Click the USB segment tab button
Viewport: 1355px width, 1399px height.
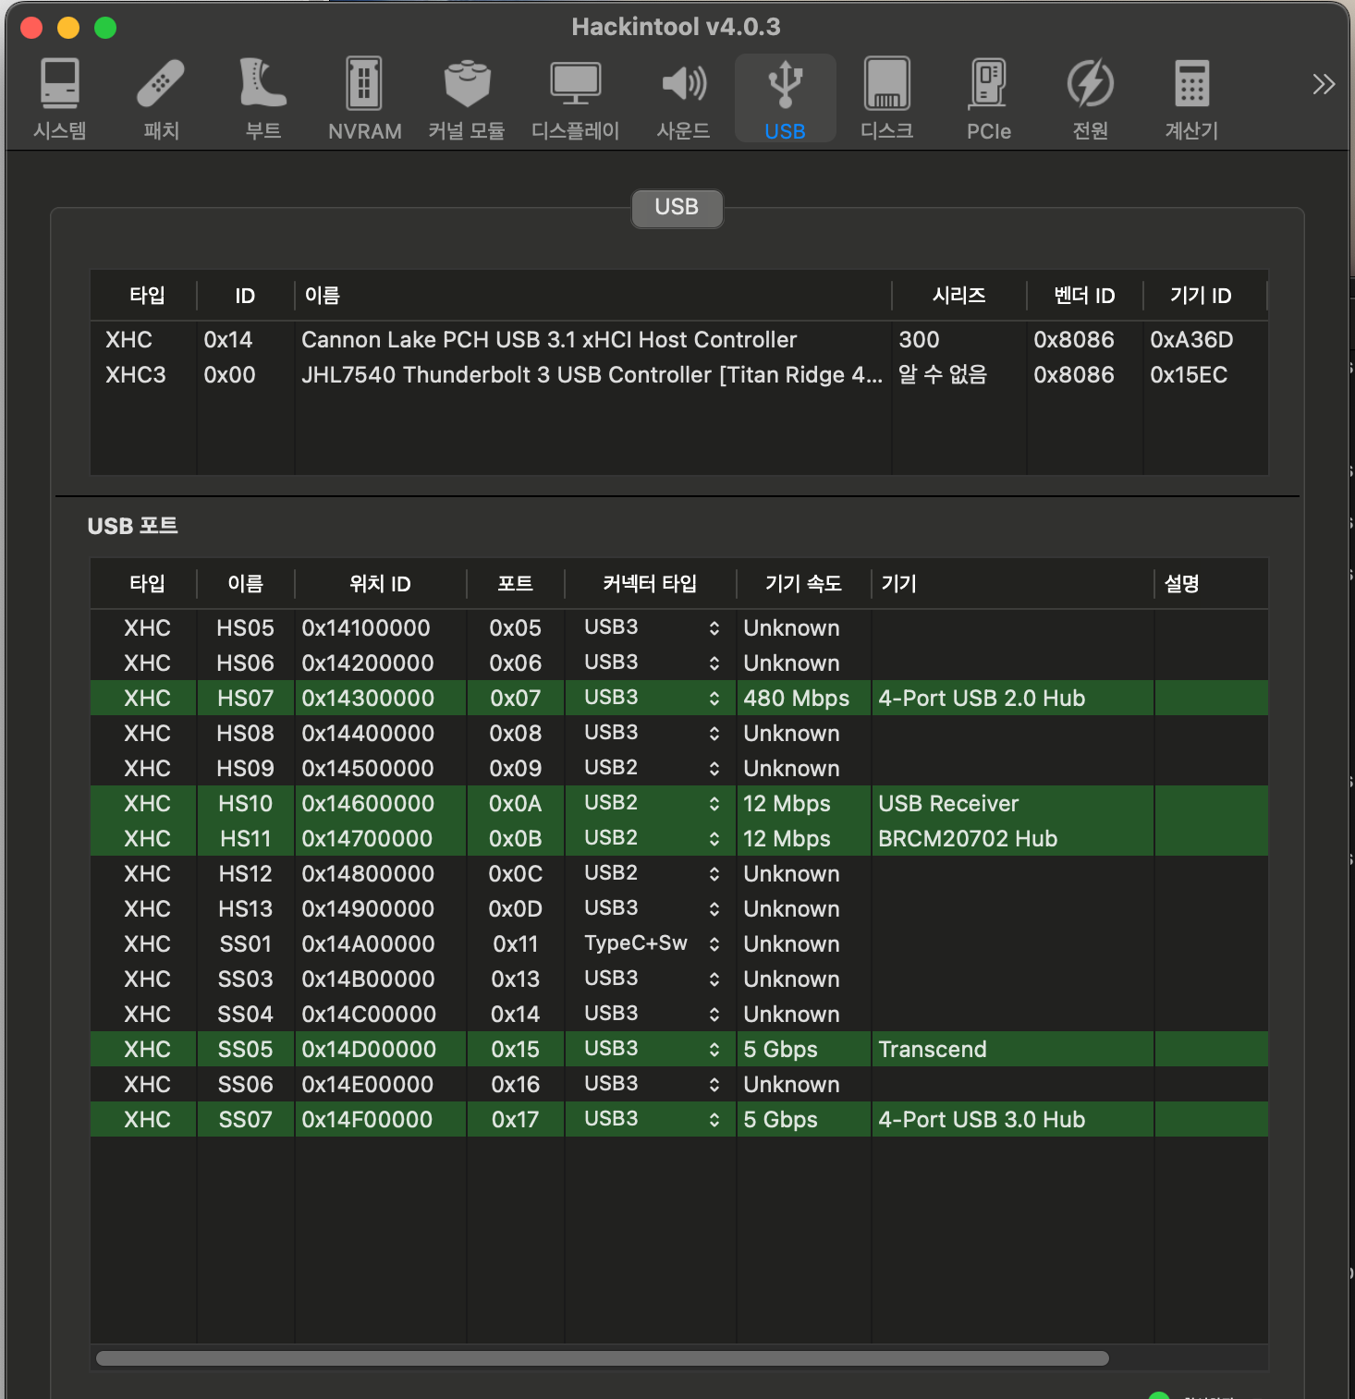click(677, 207)
